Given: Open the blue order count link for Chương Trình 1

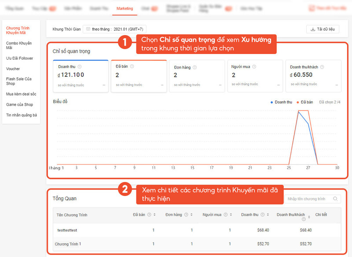Looking at the screenshot, I should point(191,244).
